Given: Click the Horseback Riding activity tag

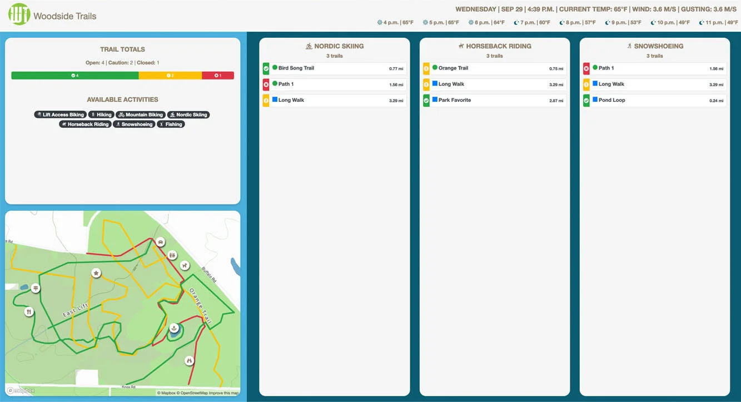Looking at the screenshot, I should pos(85,124).
